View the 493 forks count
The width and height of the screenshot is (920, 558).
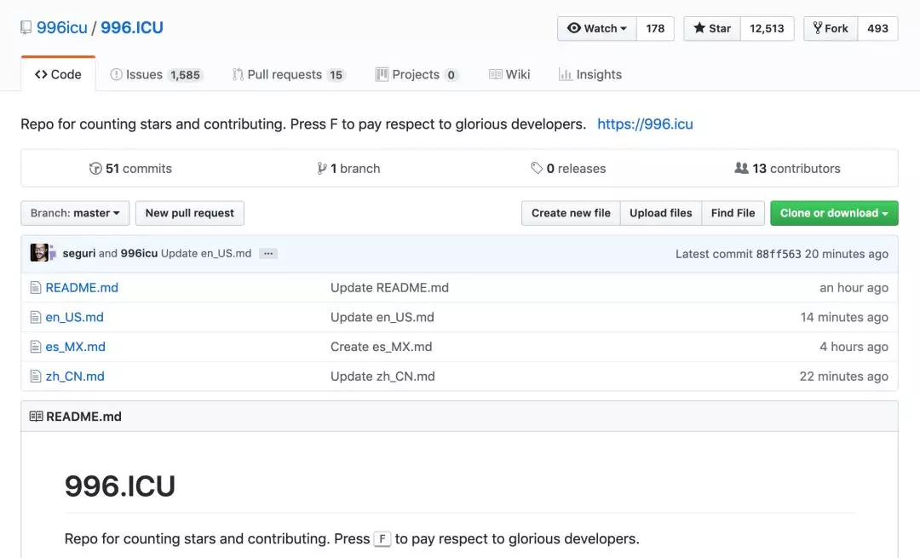pyautogui.click(x=877, y=28)
